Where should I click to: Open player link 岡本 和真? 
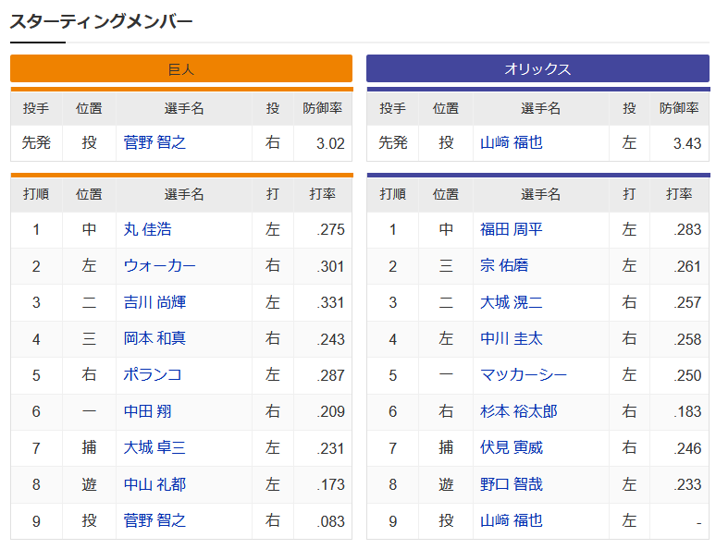point(154,338)
